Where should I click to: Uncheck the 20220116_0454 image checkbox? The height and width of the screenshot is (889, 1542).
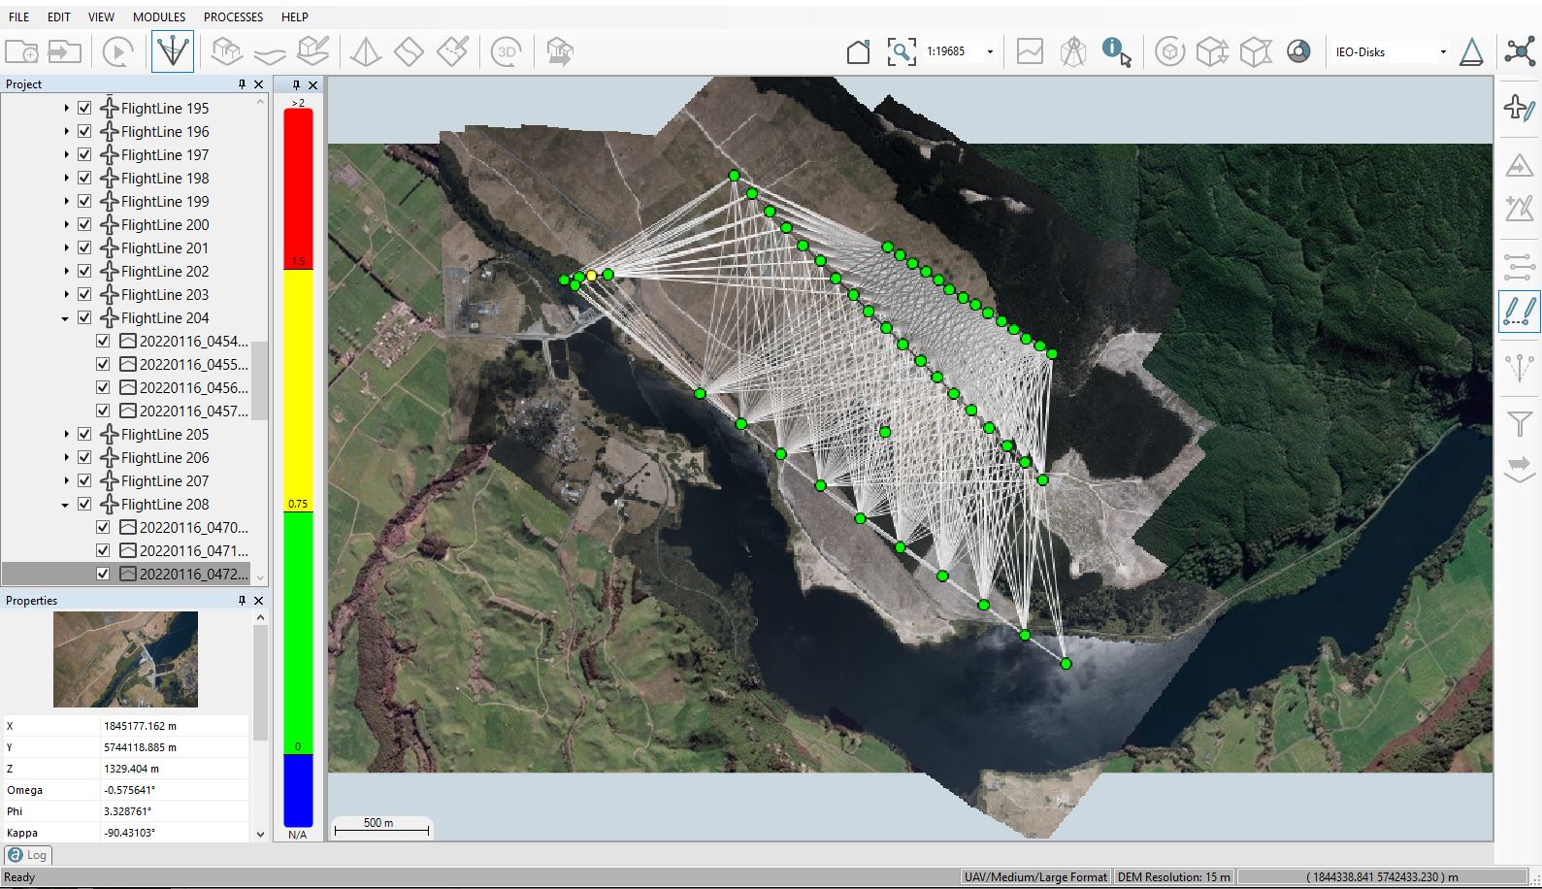[103, 341]
